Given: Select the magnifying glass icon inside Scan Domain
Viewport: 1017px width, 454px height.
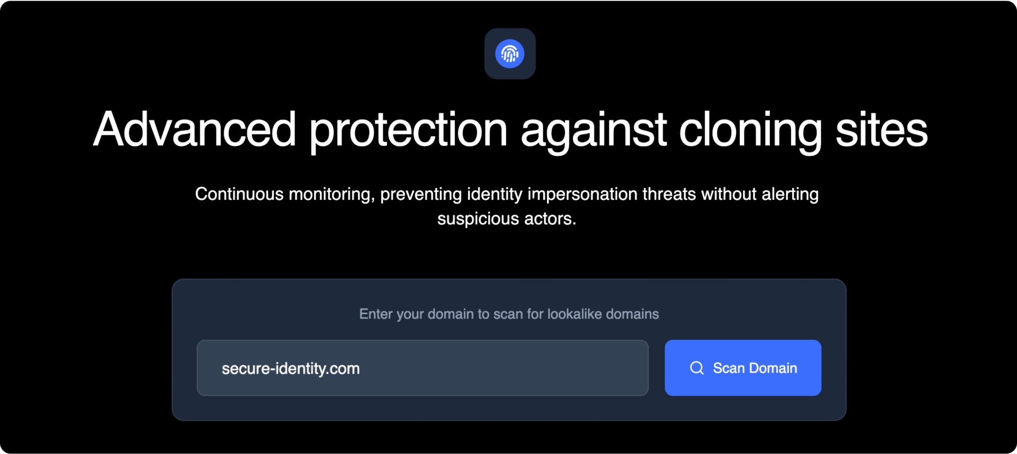Looking at the screenshot, I should tap(697, 367).
